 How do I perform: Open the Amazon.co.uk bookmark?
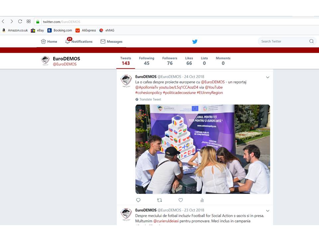click(x=15, y=30)
